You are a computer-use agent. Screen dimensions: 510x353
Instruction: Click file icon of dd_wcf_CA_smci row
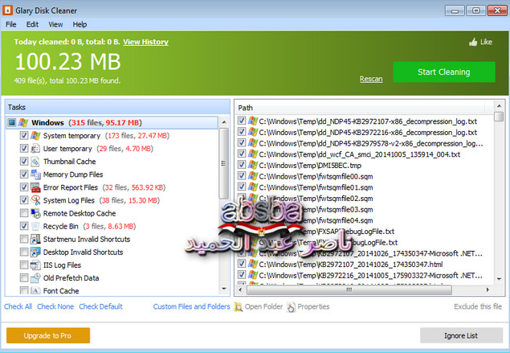pyautogui.click(x=253, y=154)
